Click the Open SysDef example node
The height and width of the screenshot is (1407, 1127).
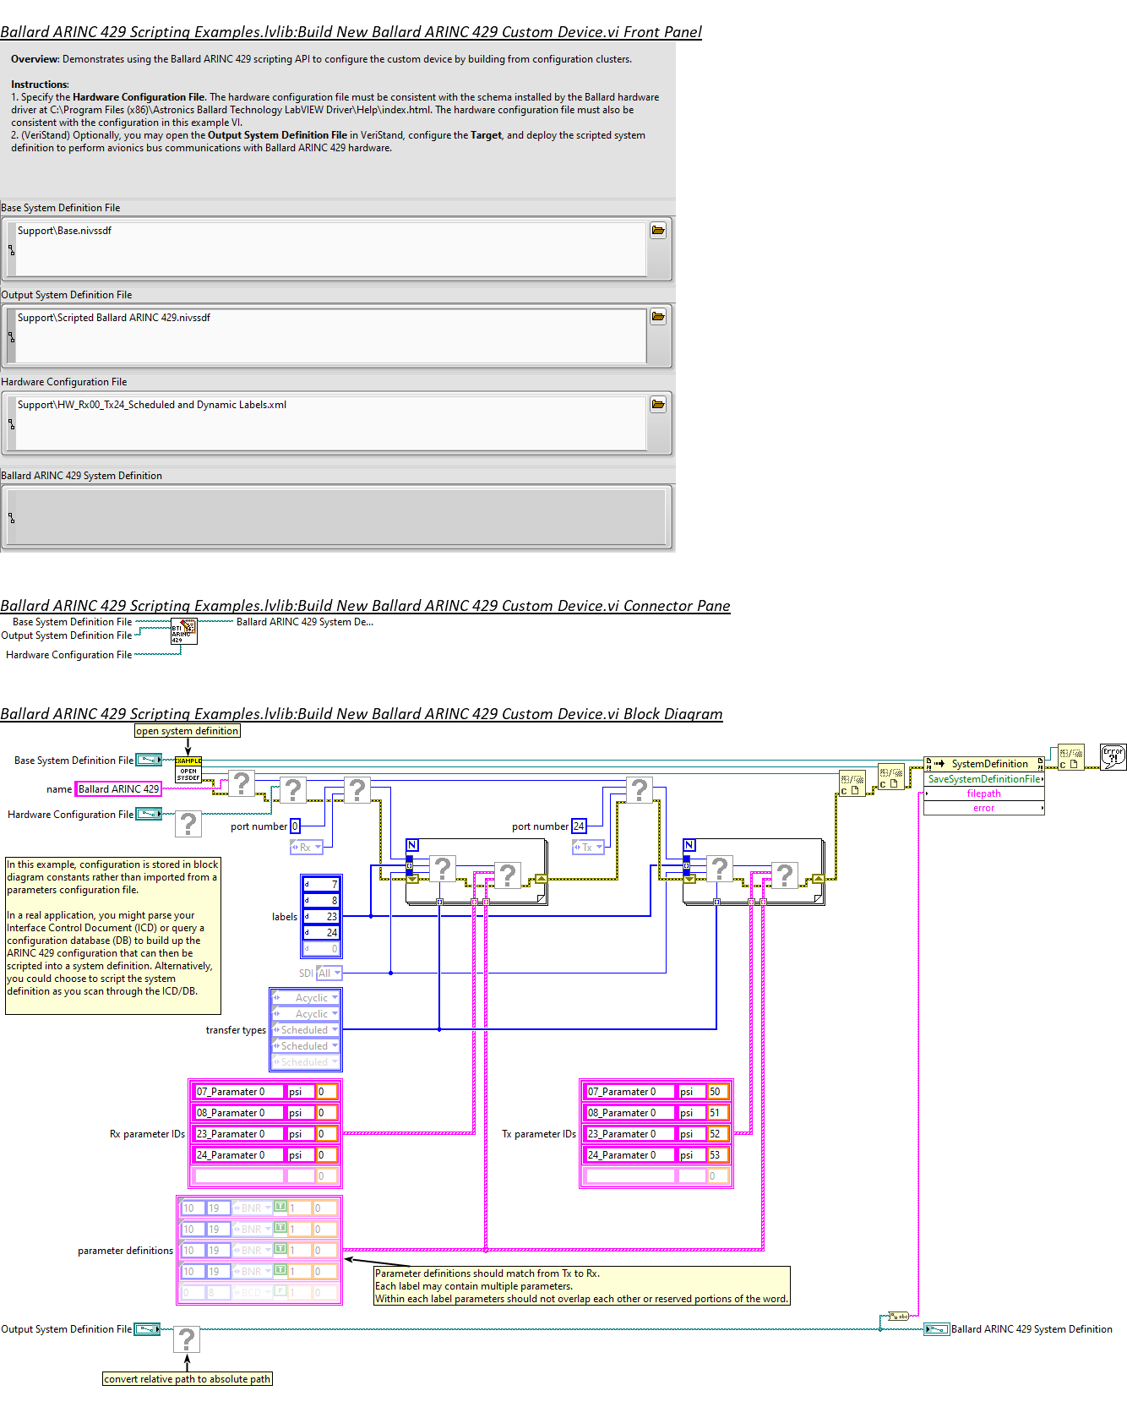[188, 769]
